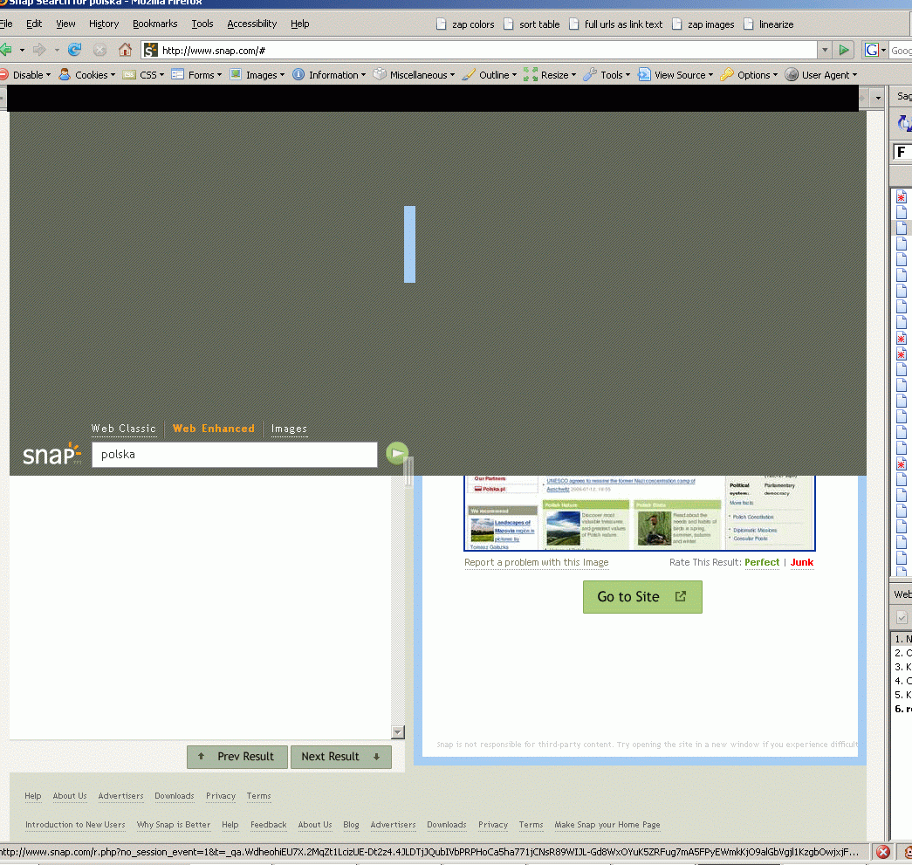Switch to Web Enhanced tab
Viewport: 912px width, 865px height.
214,429
